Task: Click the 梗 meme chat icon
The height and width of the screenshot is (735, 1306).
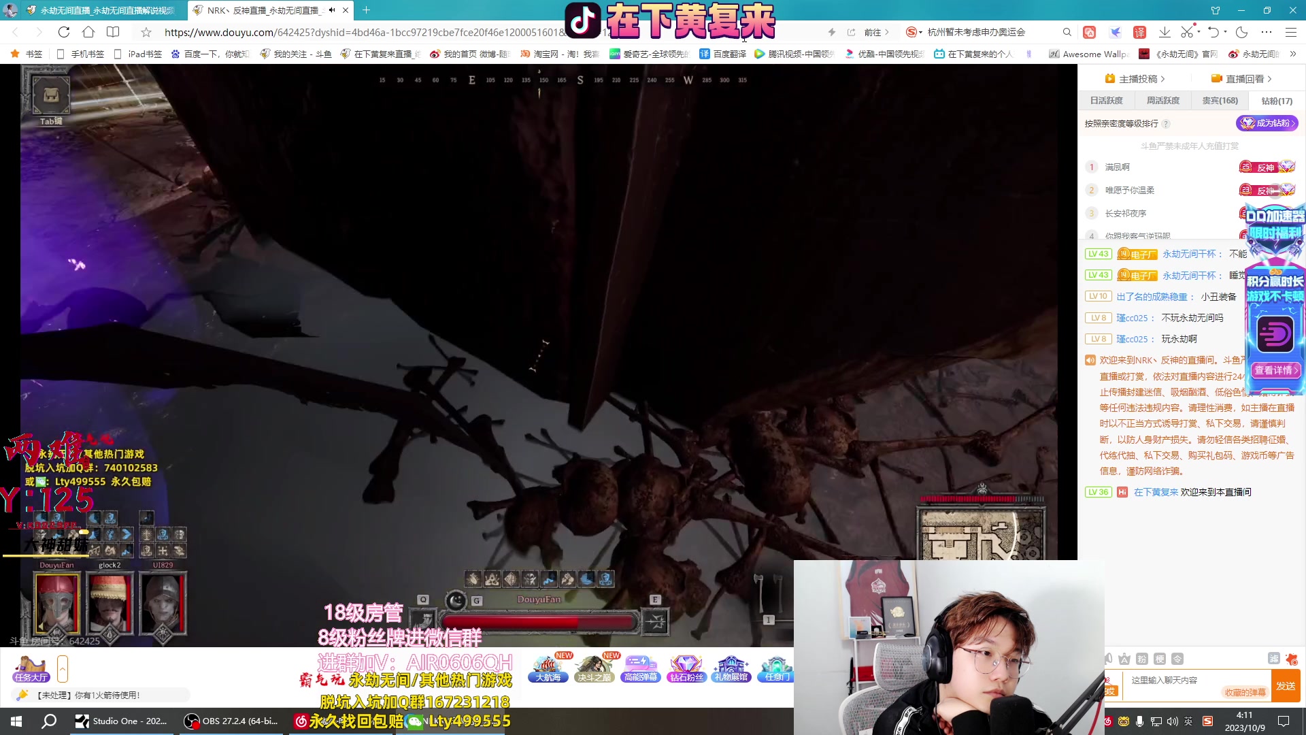Action: (x=1160, y=659)
